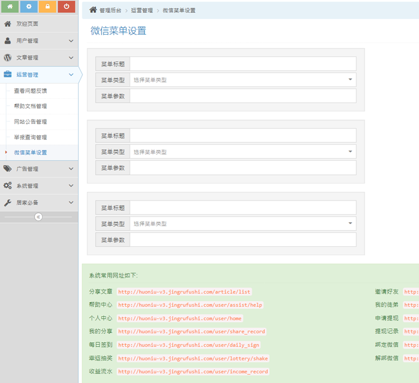The width and height of the screenshot is (419, 383).
Task: Click the 解绑微信 label
Action: (x=387, y=358)
